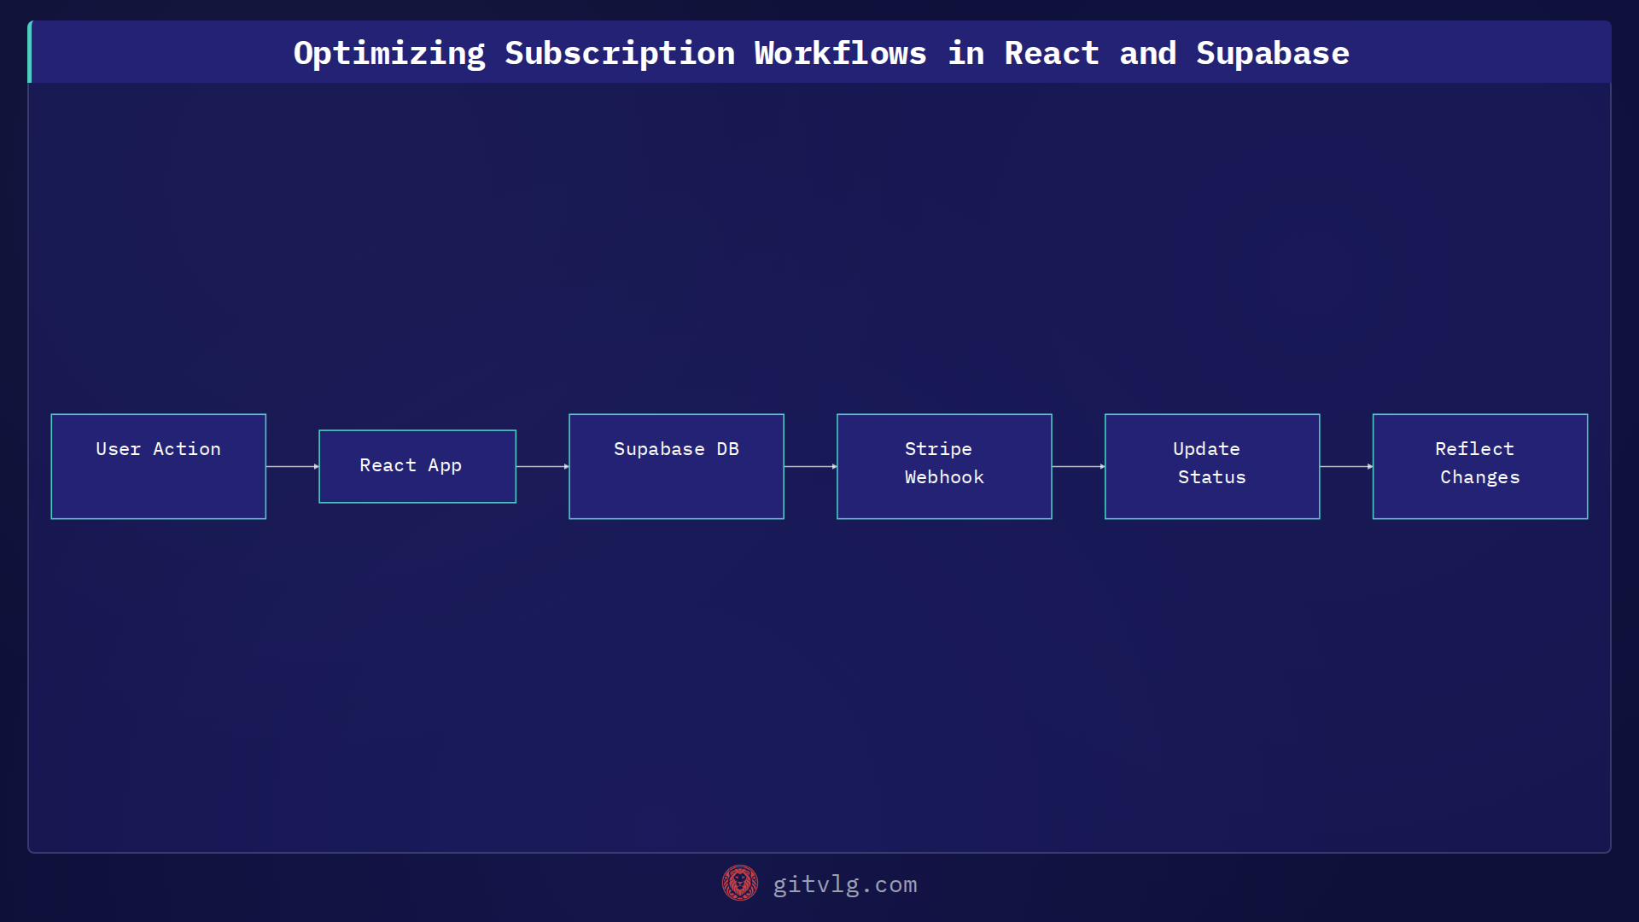Click the Reflect Changes box
Image resolution: width=1639 pixels, height=922 pixels.
[x=1480, y=466]
